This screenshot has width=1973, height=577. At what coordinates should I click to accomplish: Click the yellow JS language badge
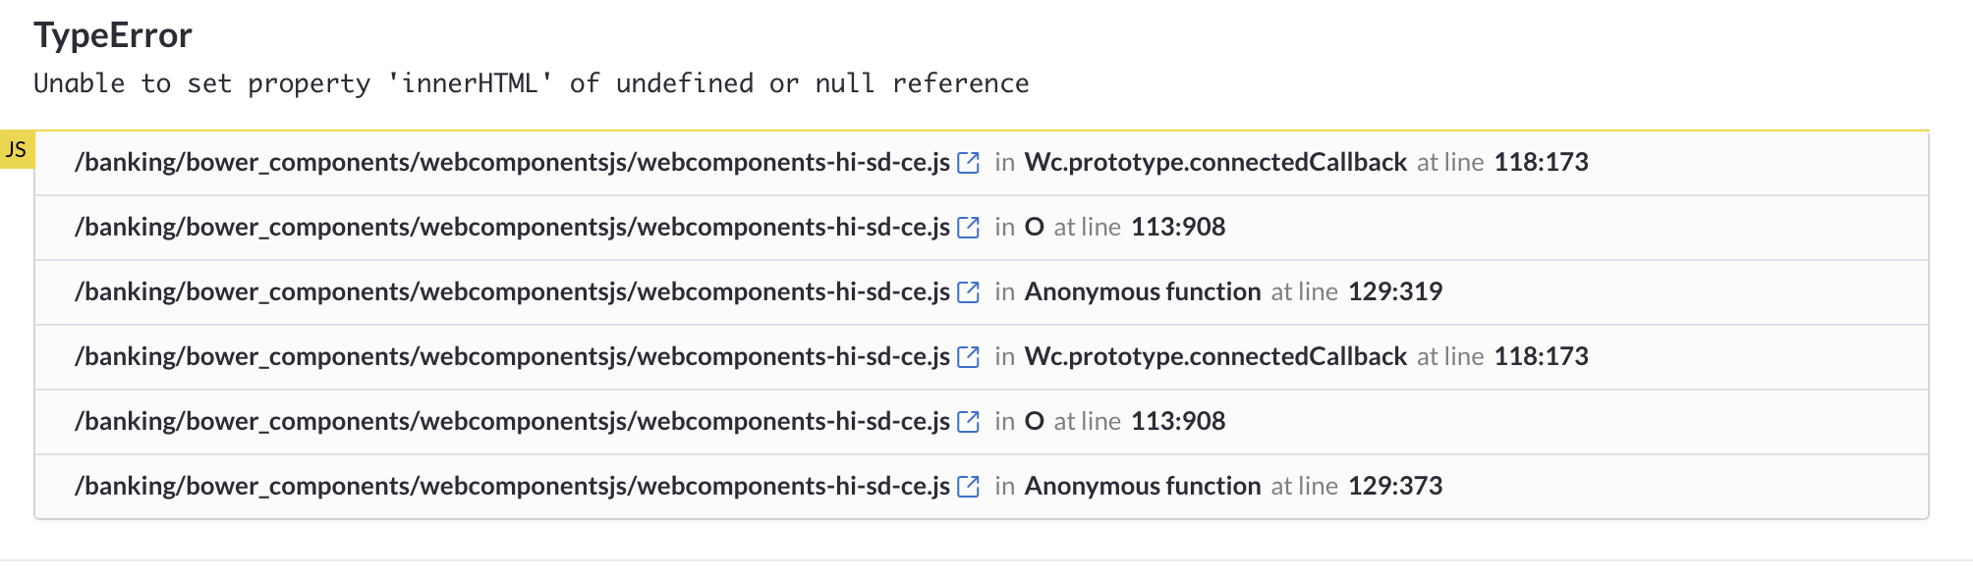(x=18, y=147)
